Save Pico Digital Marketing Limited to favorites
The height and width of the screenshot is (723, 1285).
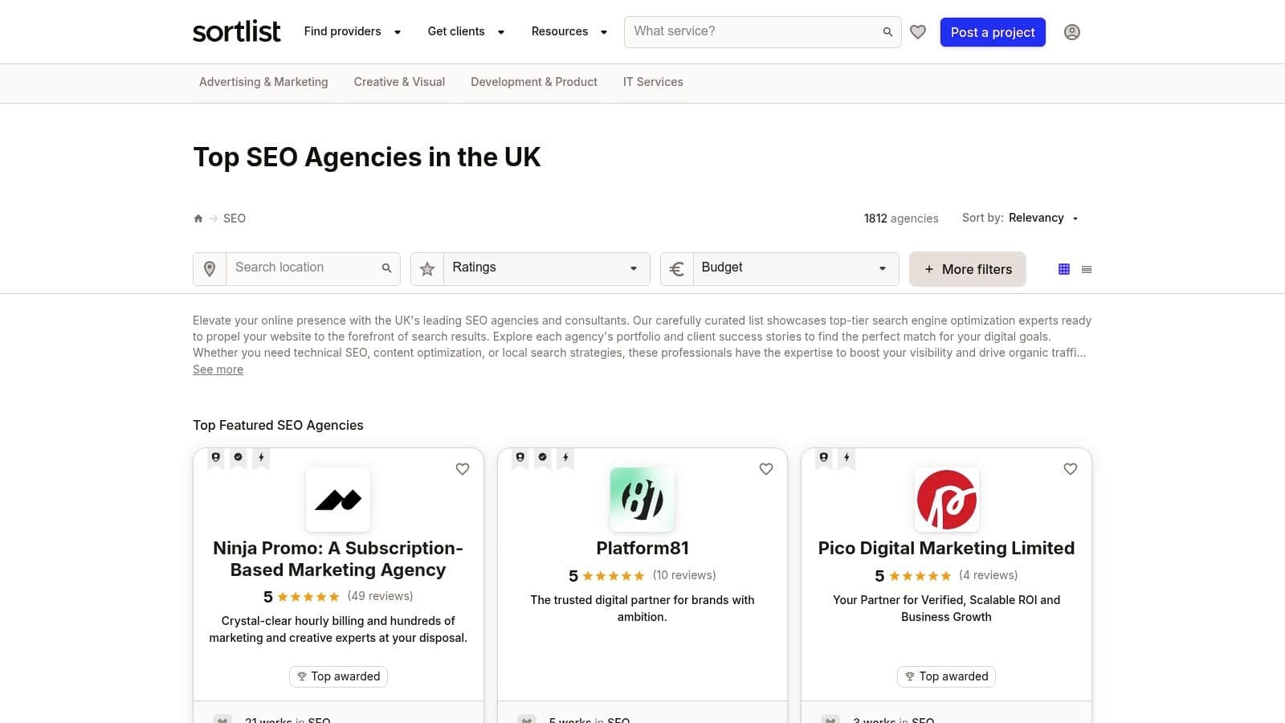pos(1071,469)
